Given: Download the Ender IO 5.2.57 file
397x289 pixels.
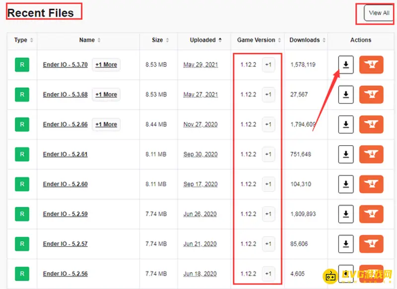Looking at the screenshot, I should point(345,243).
